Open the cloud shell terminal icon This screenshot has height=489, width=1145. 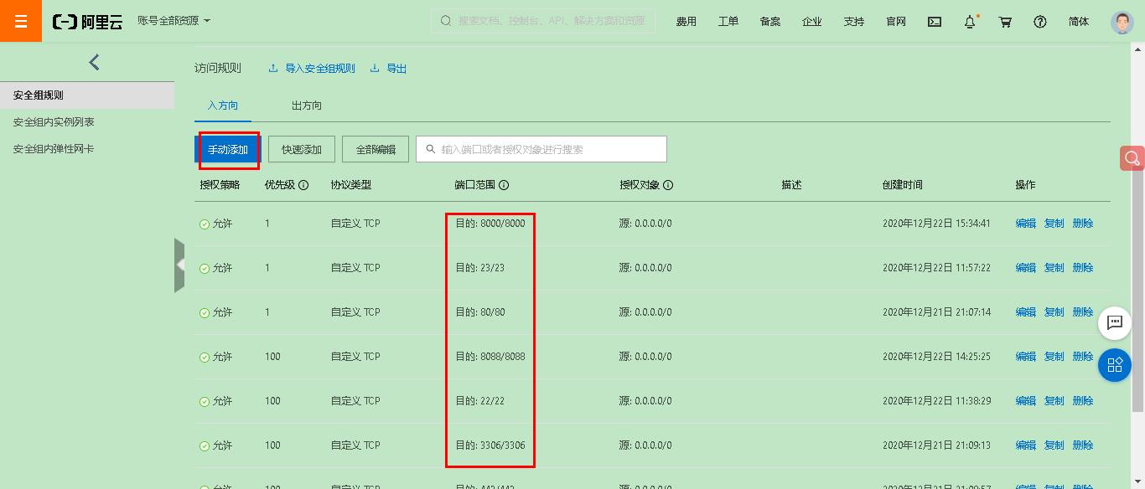point(934,21)
